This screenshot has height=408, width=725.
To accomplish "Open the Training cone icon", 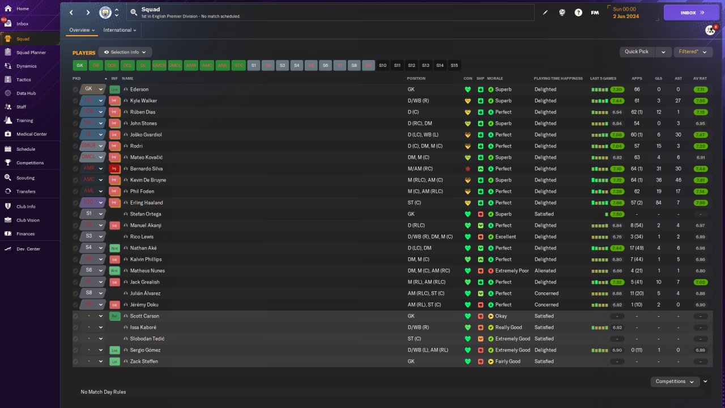I will click(8, 120).
